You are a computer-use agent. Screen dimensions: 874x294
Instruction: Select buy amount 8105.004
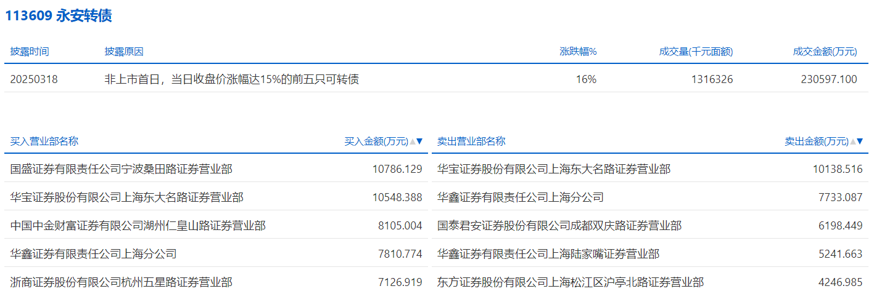coord(400,225)
